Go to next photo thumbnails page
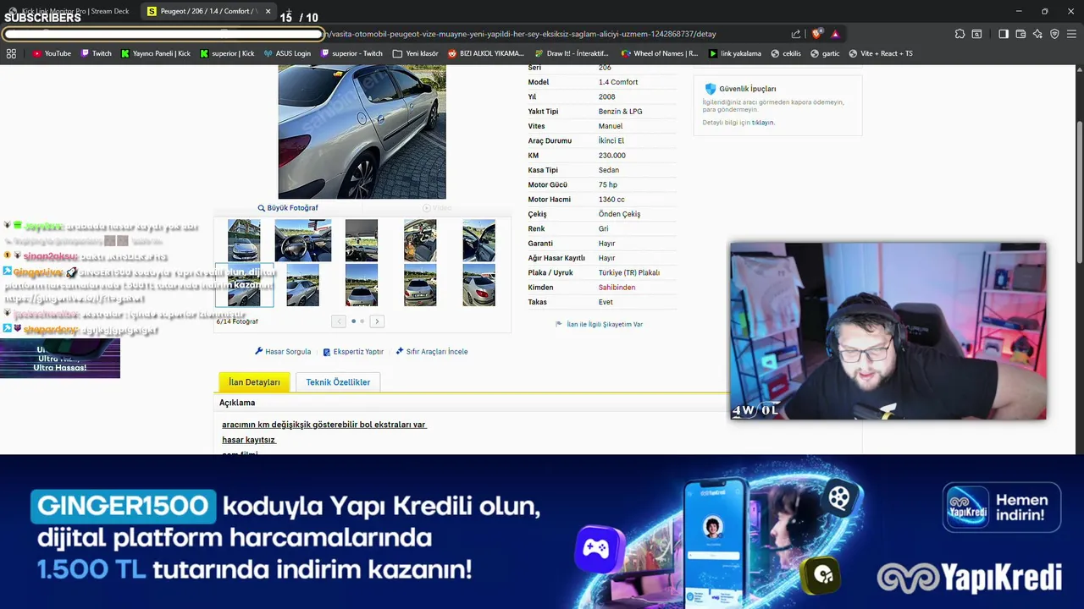This screenshot has width=1084, height=609. coord(377,321)
